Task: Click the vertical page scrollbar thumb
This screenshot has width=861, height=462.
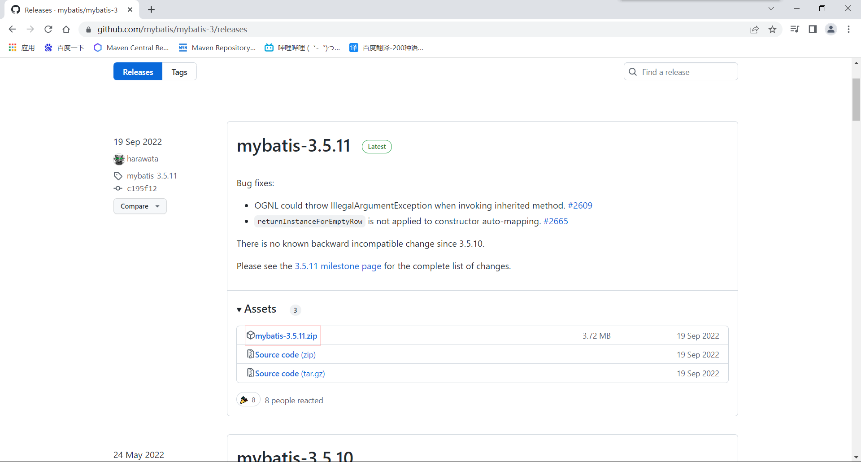Action: (856, 100)
